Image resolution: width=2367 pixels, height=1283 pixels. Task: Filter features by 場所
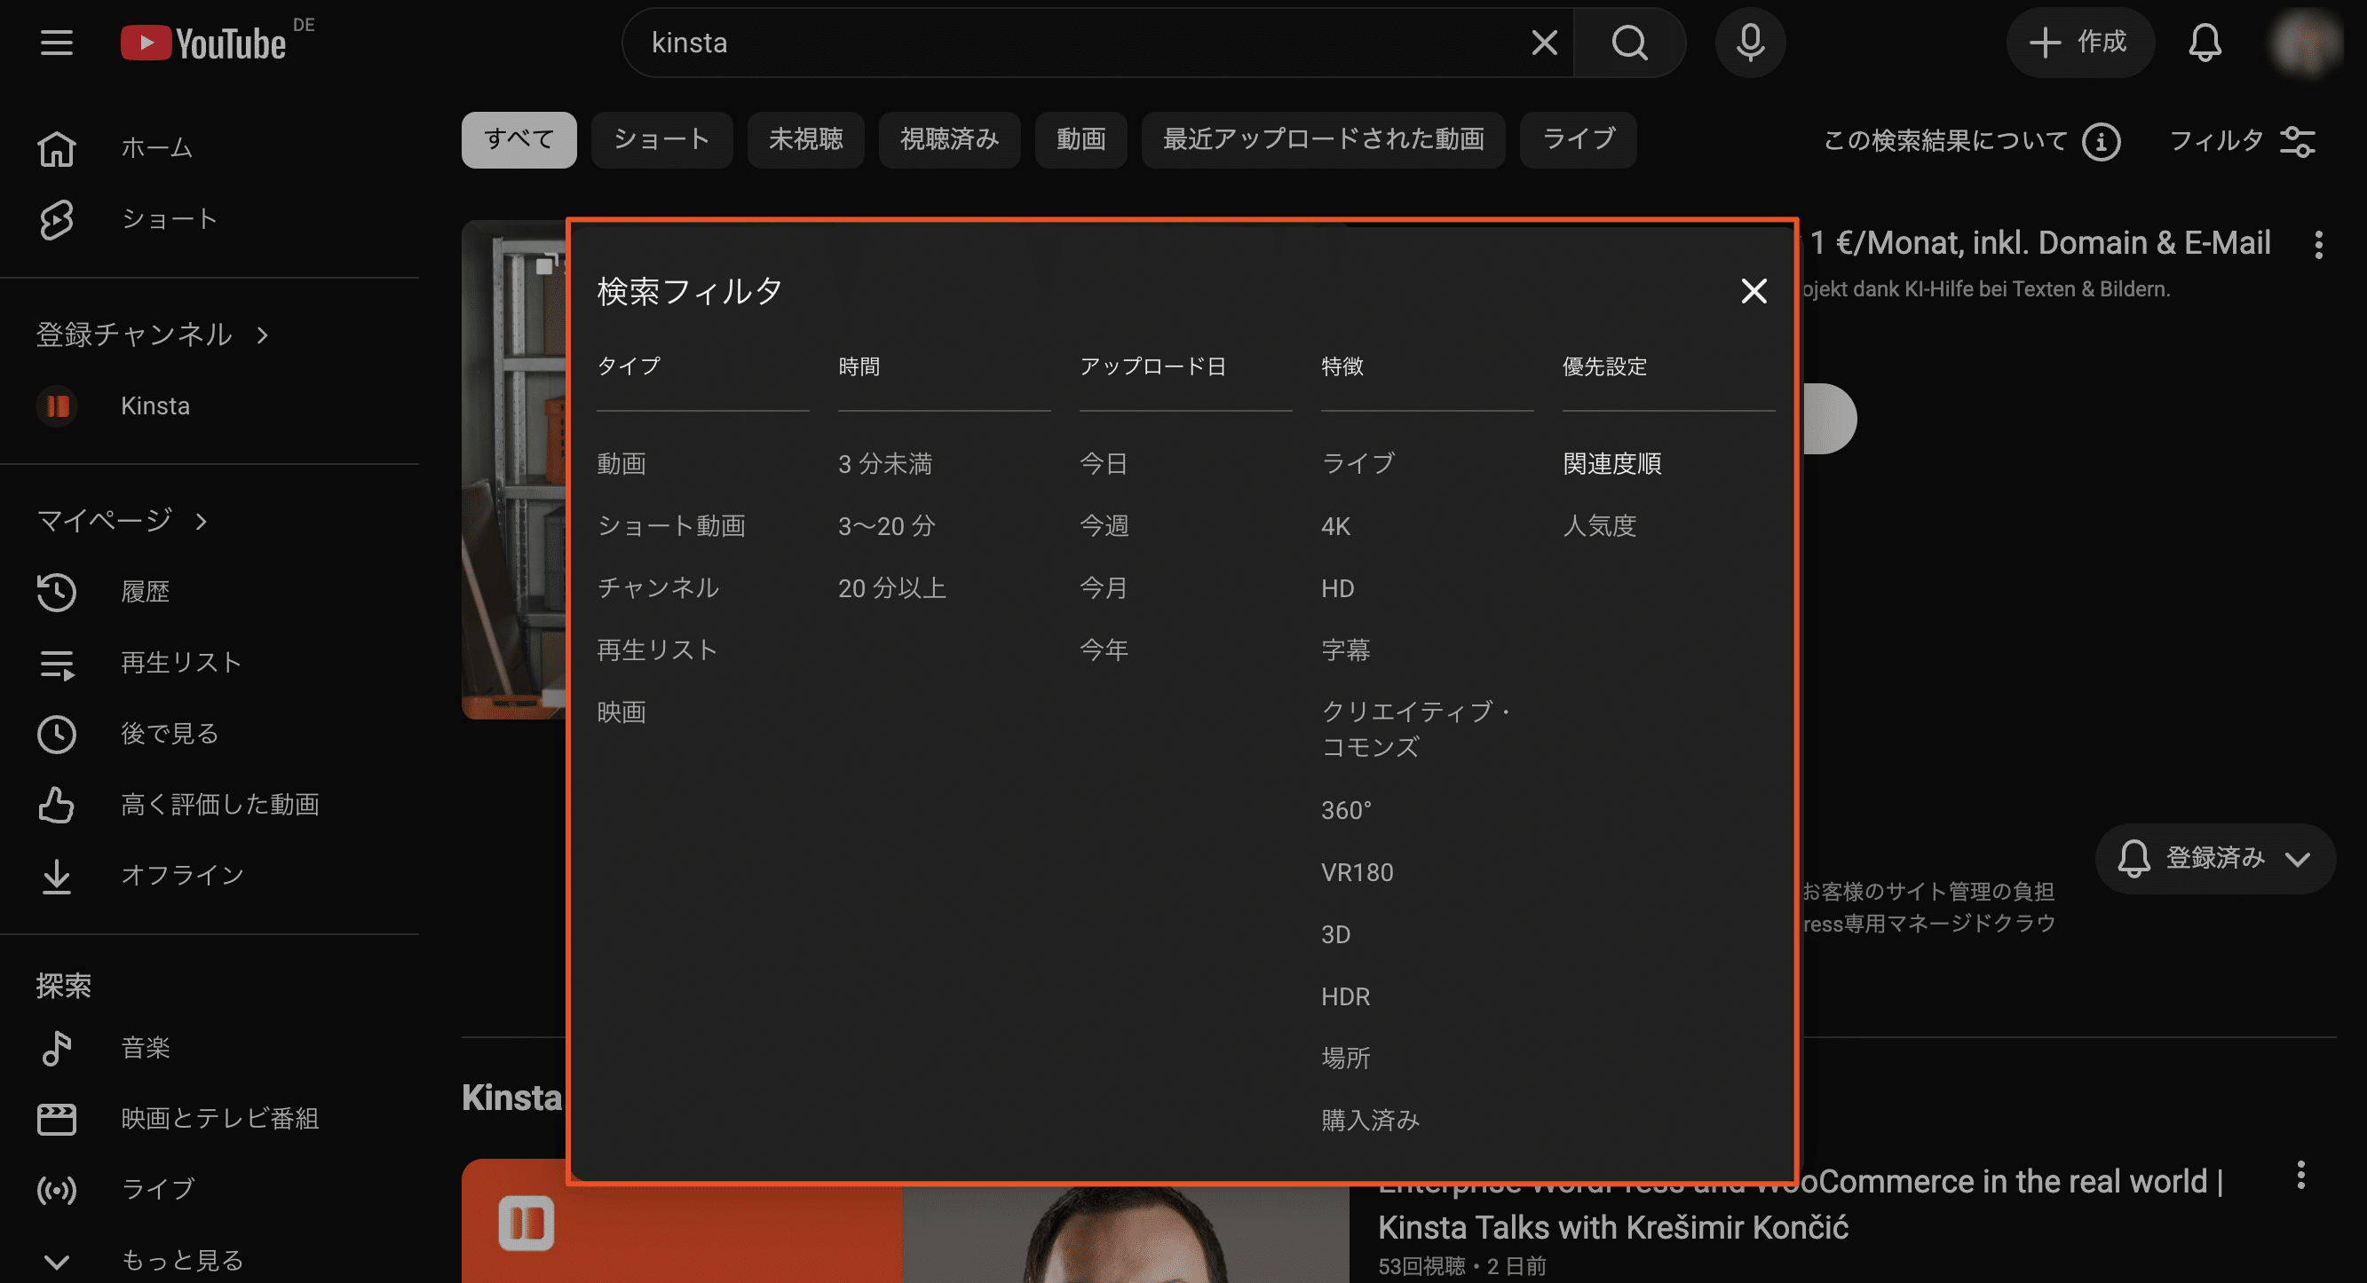pos(1345,1058)
